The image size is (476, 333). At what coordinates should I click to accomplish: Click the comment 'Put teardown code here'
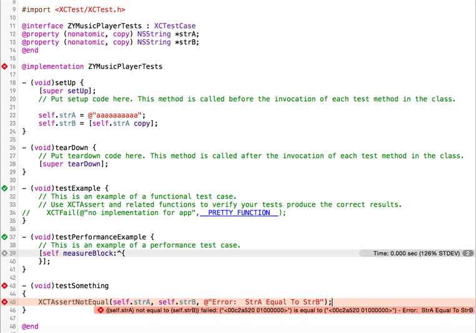(x=96, y=156)
